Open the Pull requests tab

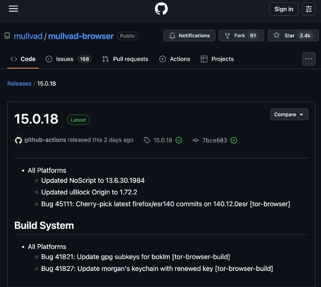pos(125,59)
